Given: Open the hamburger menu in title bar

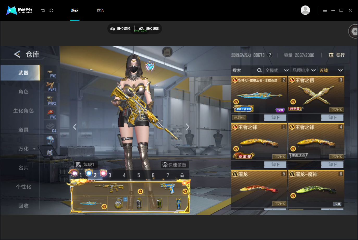Looking at the screenshot, I should coord(325,10).
